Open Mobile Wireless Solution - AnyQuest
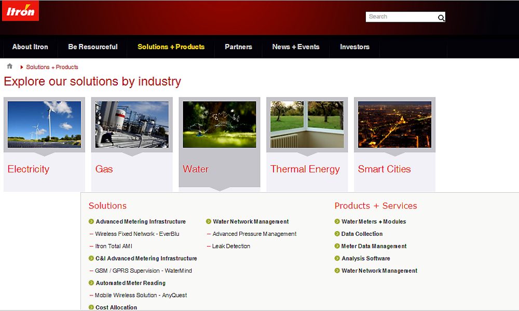 141,295
